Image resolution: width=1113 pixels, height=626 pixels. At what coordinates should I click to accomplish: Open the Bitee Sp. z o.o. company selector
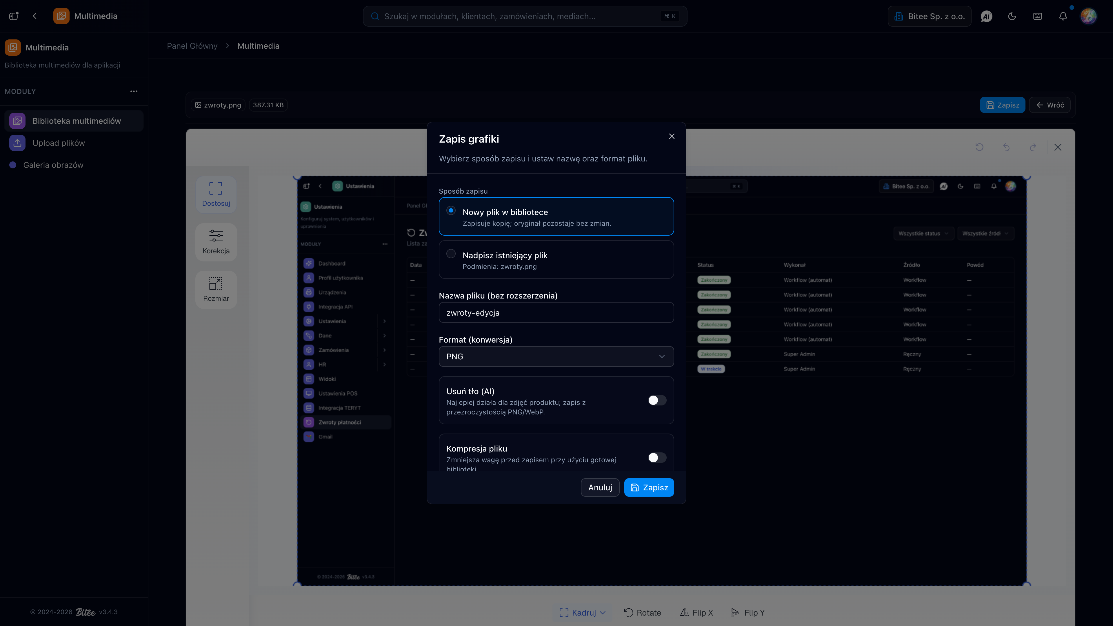tap(929, 17)
